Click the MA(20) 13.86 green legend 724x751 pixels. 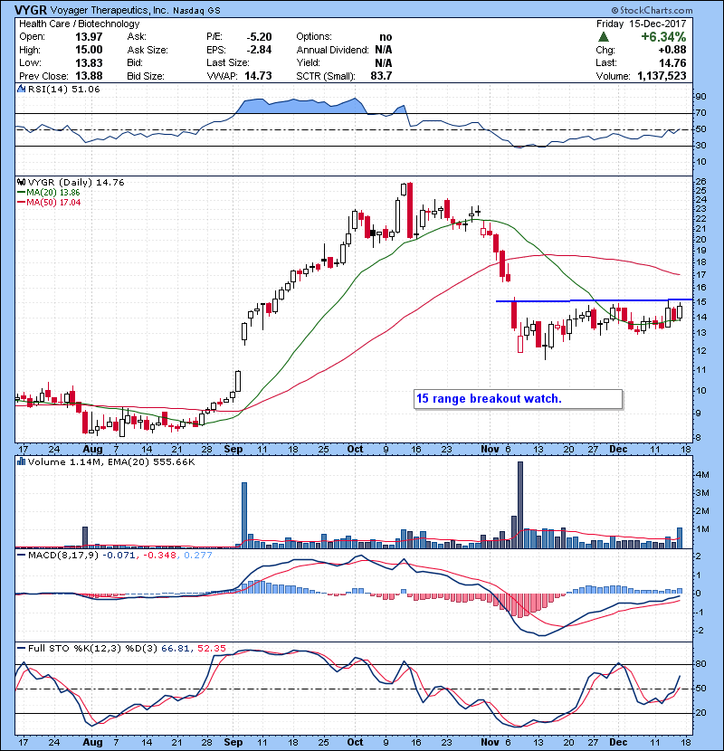click(48, 192)
